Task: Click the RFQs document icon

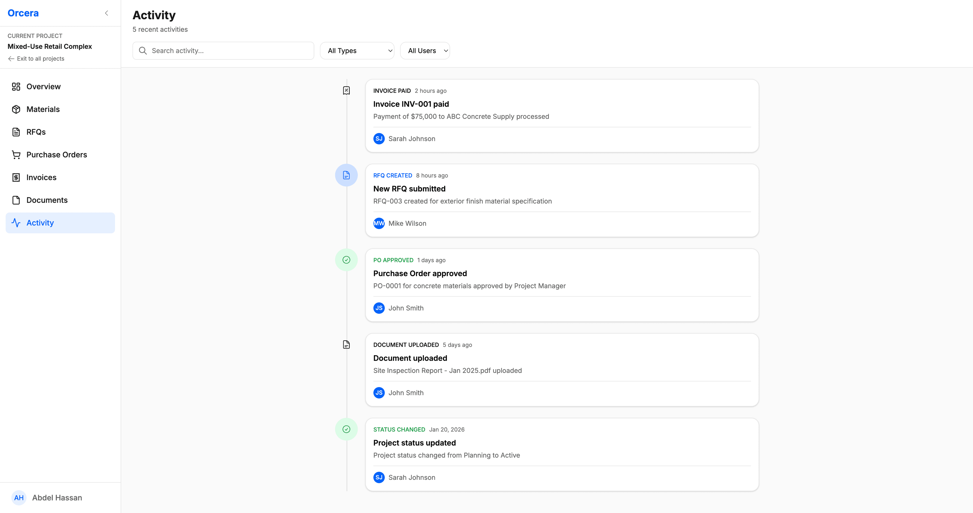Action: tap(16, 132)
